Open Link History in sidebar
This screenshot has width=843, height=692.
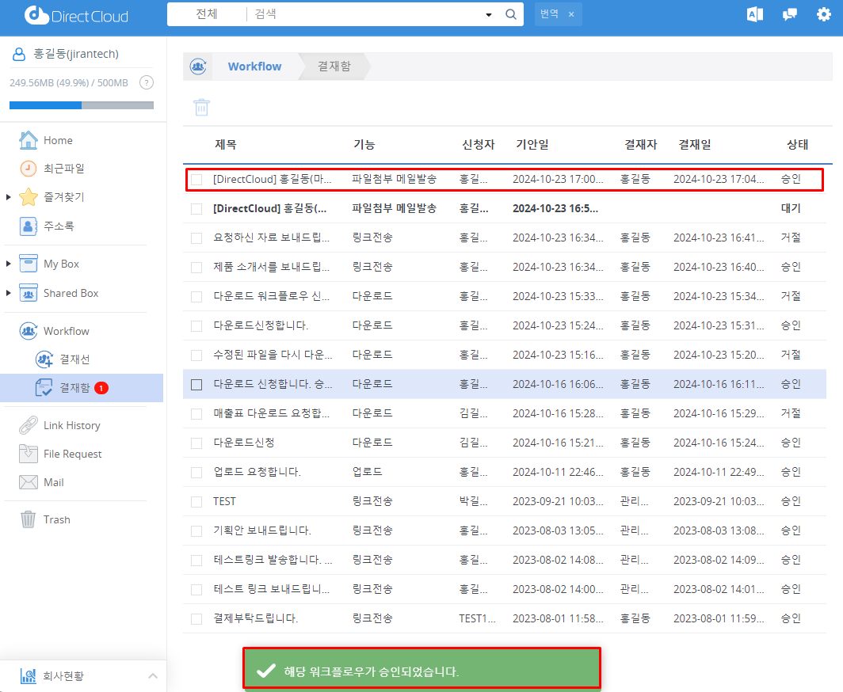pyautogui.click(x=71, y=425)
